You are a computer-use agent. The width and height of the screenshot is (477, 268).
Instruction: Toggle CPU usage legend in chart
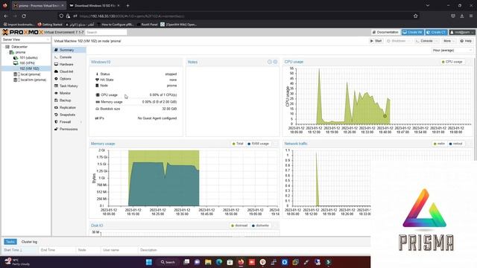point(452,62)
